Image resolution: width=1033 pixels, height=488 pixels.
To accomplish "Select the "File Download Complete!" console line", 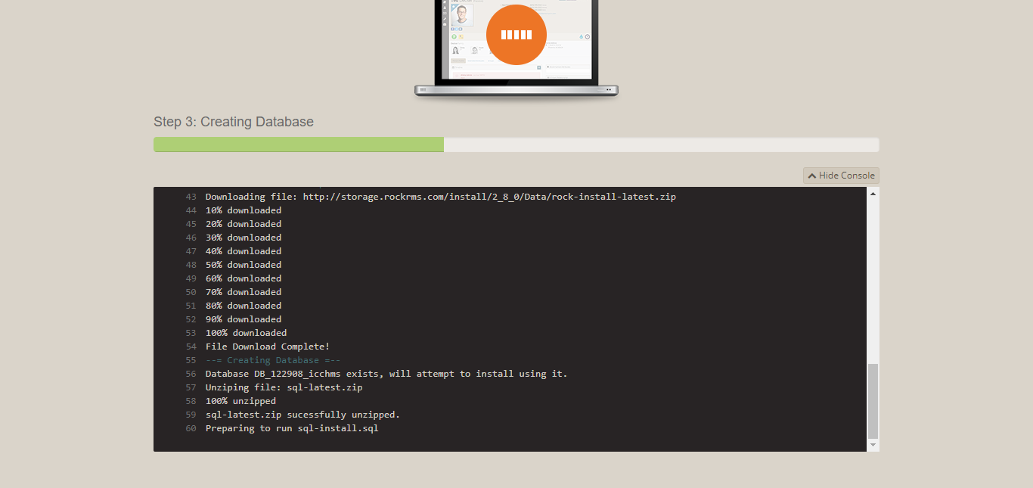I will pos(267,347).
